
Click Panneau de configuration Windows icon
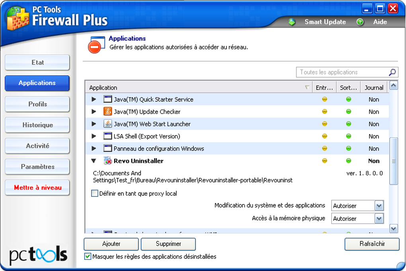pyautogui.click(x=107, y=148)
